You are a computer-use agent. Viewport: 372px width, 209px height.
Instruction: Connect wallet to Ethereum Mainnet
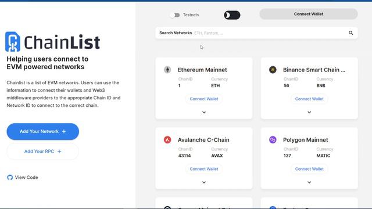[x=204, y=99]
